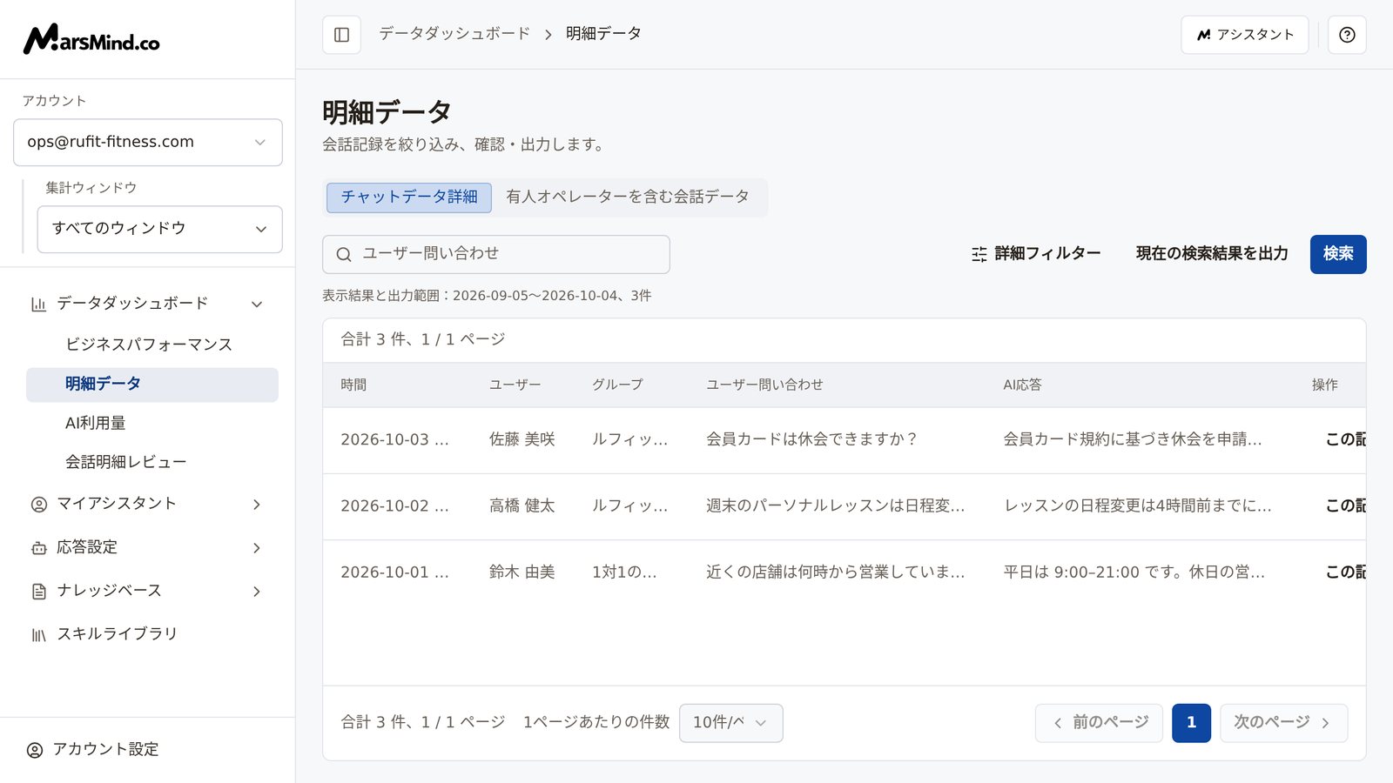
Task: Click the 2026-10-02 time cell
Action: 394,506
